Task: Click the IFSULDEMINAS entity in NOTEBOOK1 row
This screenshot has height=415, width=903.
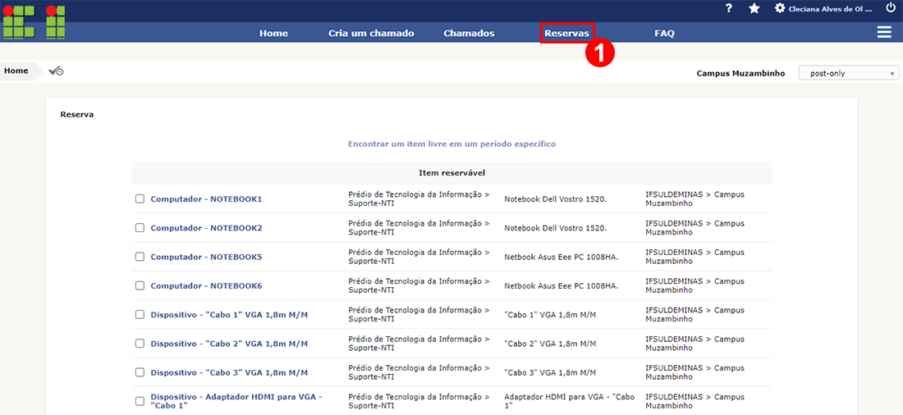Action: (x=695, y=198)
